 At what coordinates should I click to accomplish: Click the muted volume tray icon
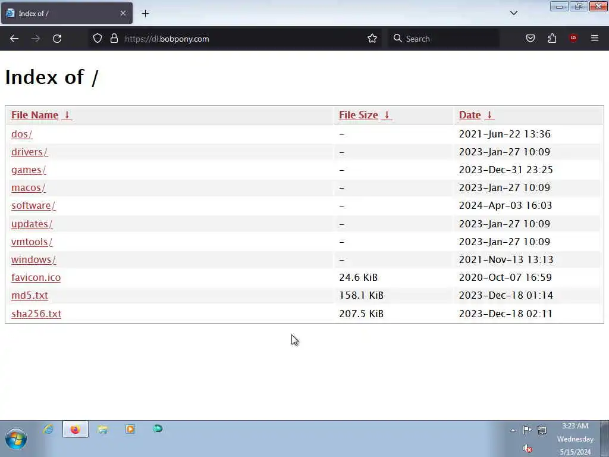coord(527,449)
